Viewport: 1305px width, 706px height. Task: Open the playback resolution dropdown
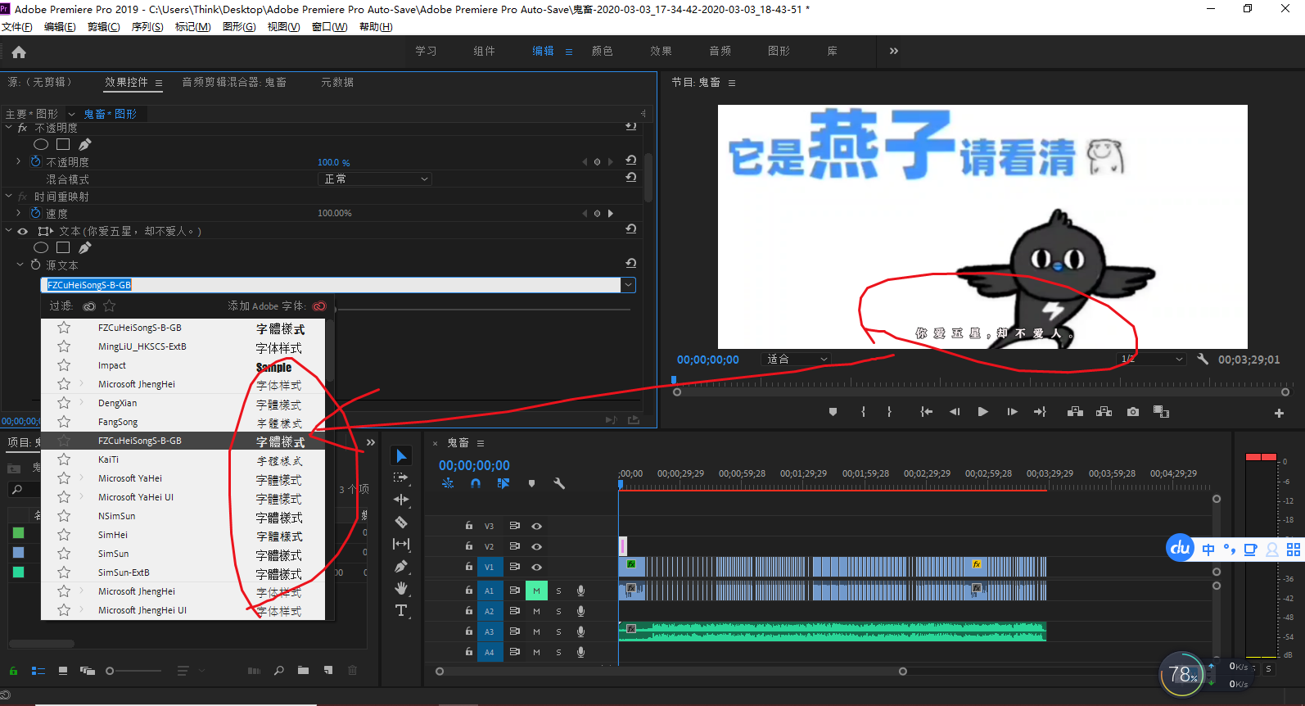(1152, 360)
